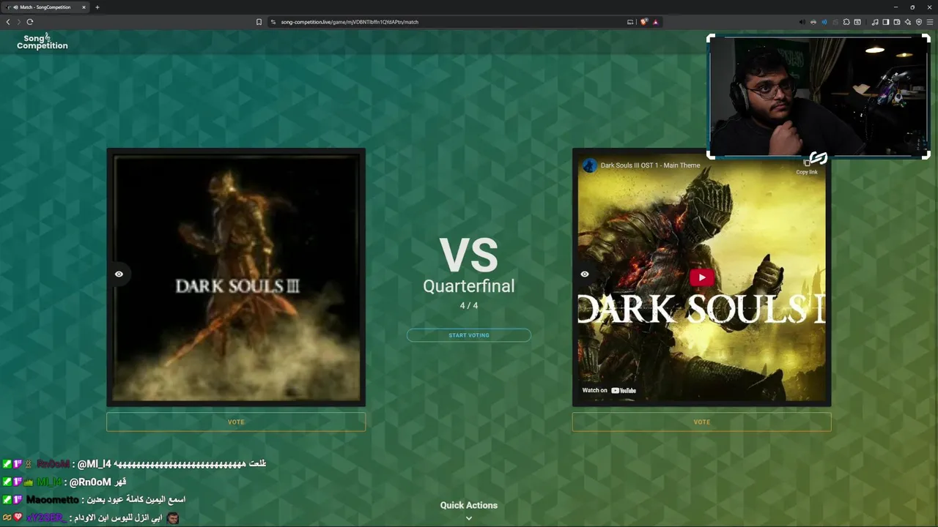Click the 4 / 4 match counter
The height and width of the screenshot is (527, 938).
point(469,305)
